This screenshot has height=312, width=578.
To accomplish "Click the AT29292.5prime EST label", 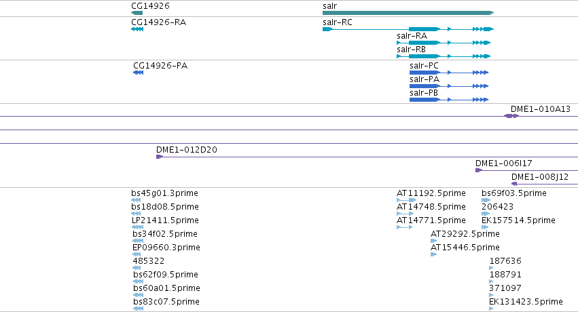I will [x=465, y=235].
